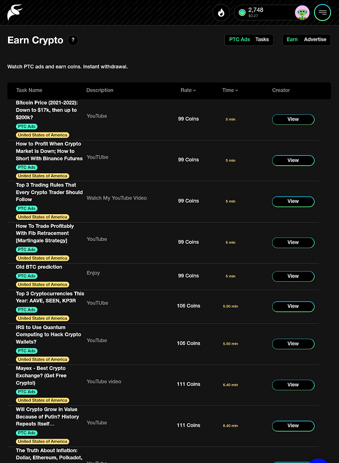Click the white bird logo

tap(15, 12)
